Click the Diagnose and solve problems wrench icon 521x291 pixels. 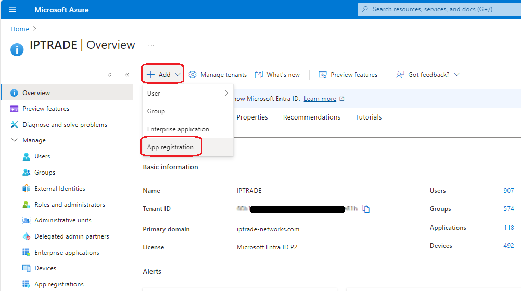pyautogui.click(x=14, y=124)
